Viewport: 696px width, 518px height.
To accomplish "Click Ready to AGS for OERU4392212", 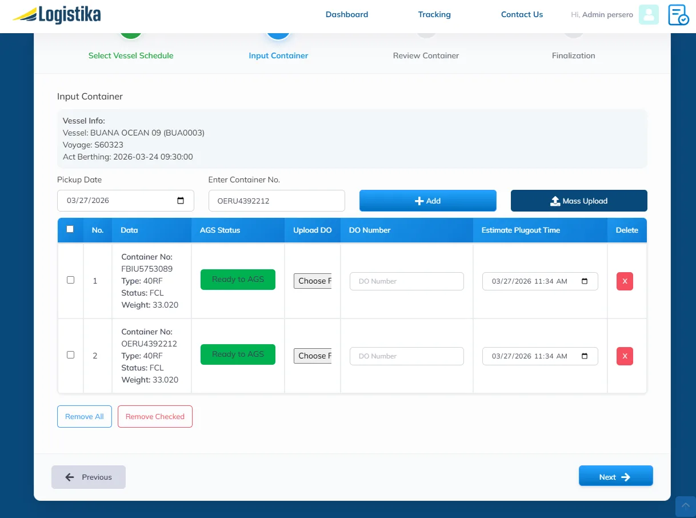I will tap(238, 354).
